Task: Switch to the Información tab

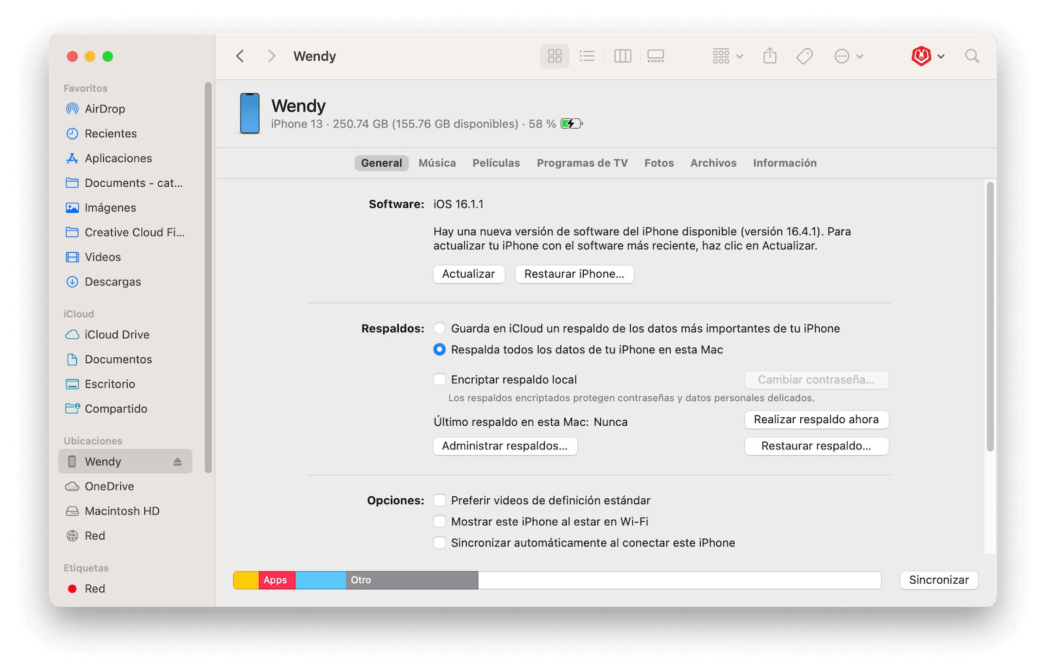Action: (785, 163)
